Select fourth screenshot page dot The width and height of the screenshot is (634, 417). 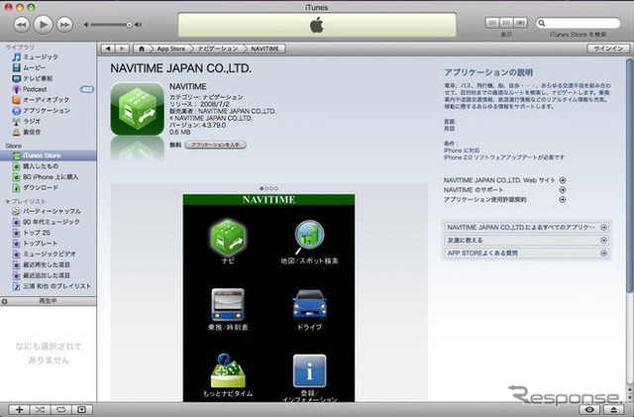point(276,188)
